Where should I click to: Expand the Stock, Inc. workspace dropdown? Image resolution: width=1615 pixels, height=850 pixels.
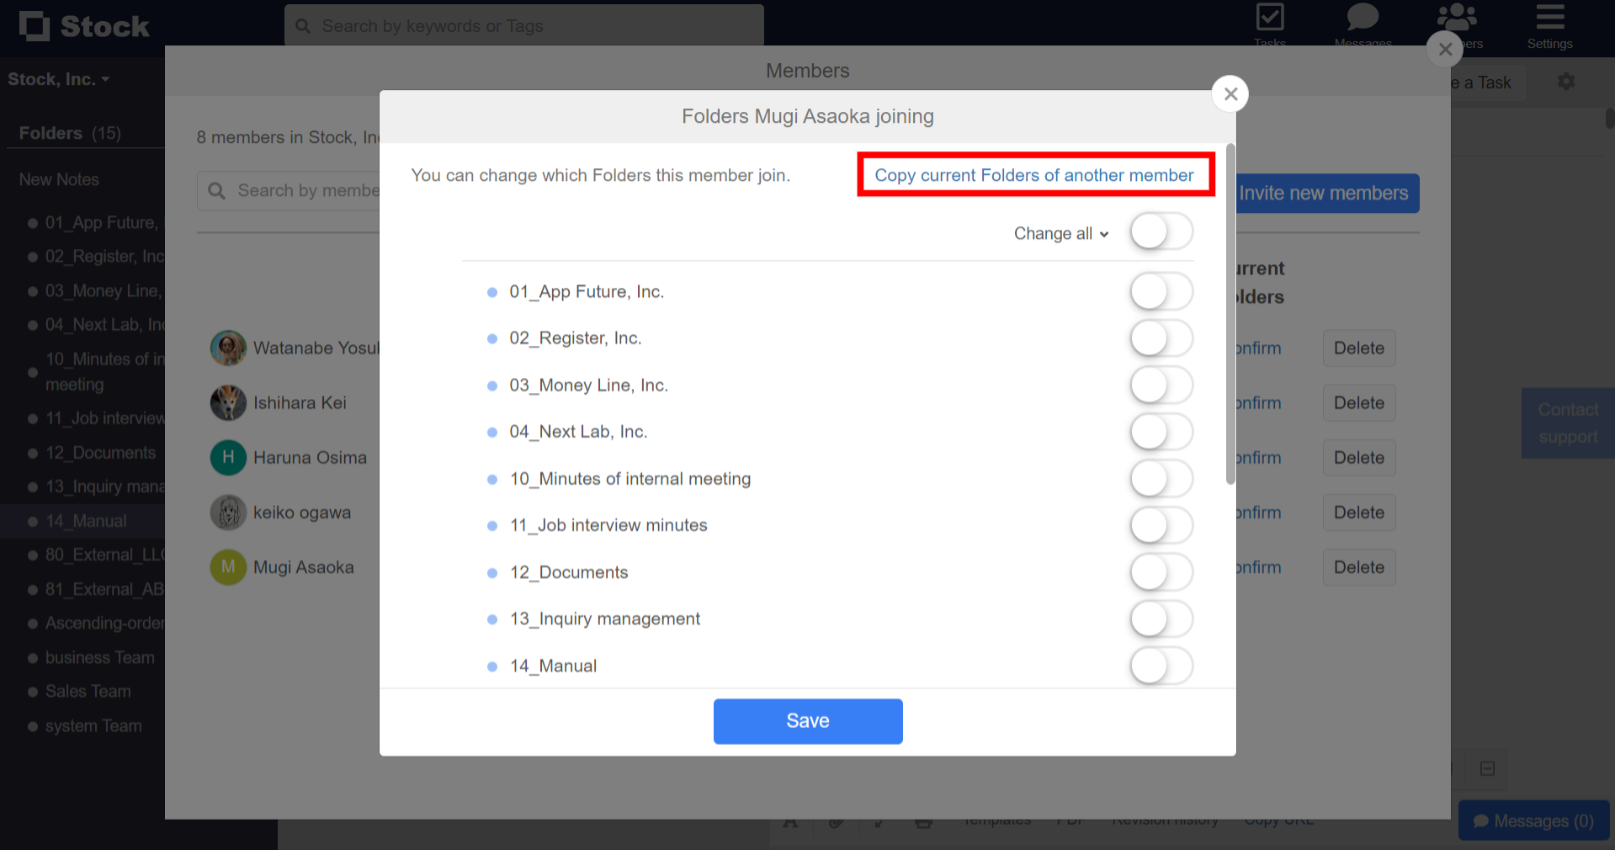click(x=59, y=78)
